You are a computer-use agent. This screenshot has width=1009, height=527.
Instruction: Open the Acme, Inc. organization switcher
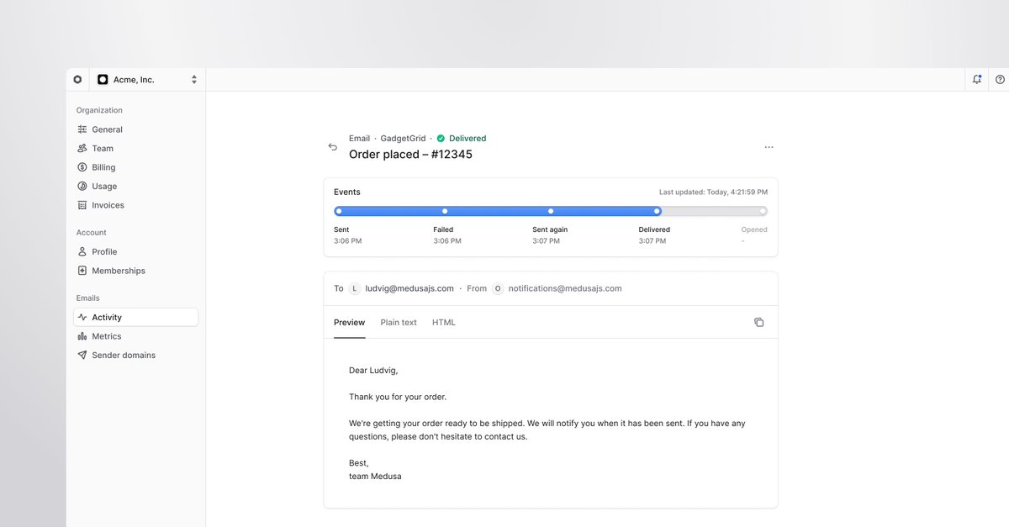tap(147, 80)
